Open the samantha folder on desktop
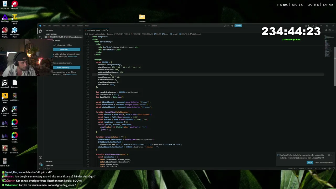 [x=142, y=18]
